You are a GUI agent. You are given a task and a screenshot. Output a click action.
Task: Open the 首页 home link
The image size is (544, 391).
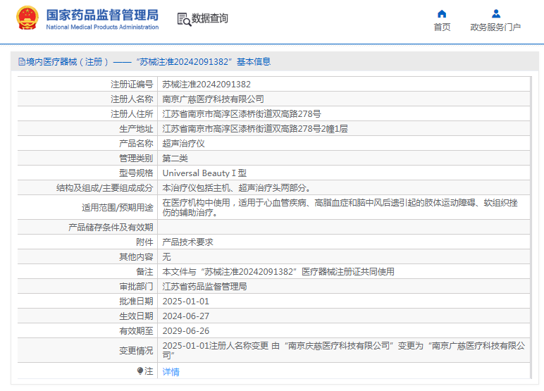(x=442, y=27)
